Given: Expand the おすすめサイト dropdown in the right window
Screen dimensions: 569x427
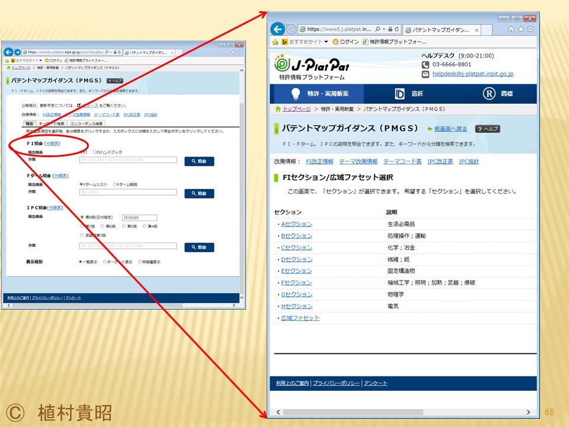Looking at the screenshot, I should tap(326, 42).
